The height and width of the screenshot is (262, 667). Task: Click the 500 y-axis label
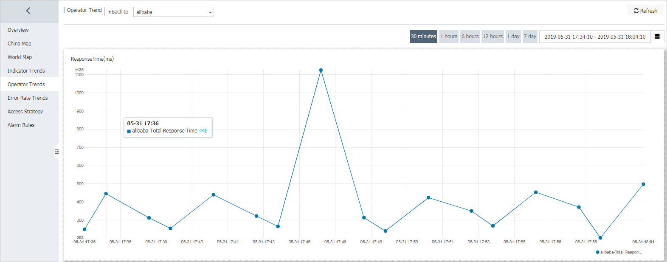(x=80, y=184)
